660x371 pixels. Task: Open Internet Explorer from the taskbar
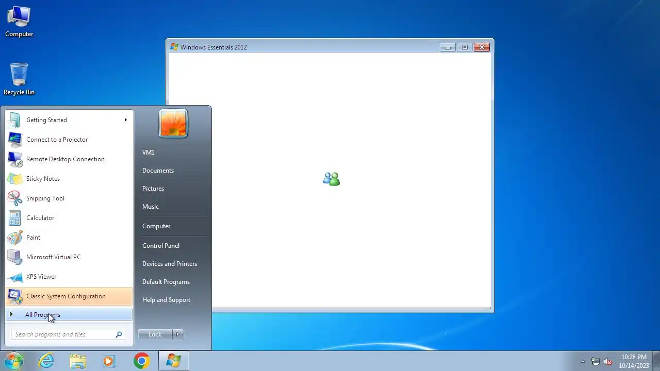[x=46, y=361]
